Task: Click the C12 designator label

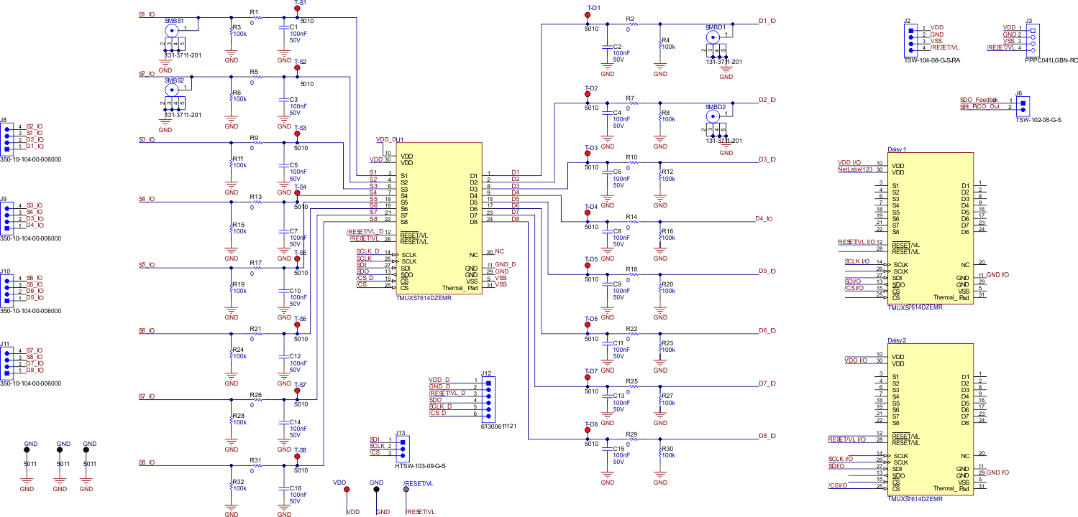Action: coord(295,356)
